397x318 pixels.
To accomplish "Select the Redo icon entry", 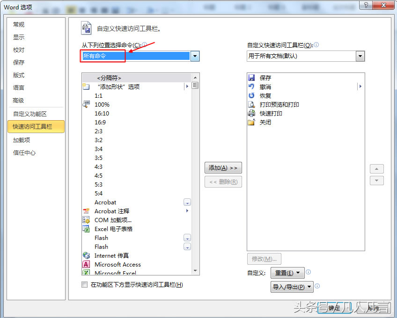I will point(251,95).
